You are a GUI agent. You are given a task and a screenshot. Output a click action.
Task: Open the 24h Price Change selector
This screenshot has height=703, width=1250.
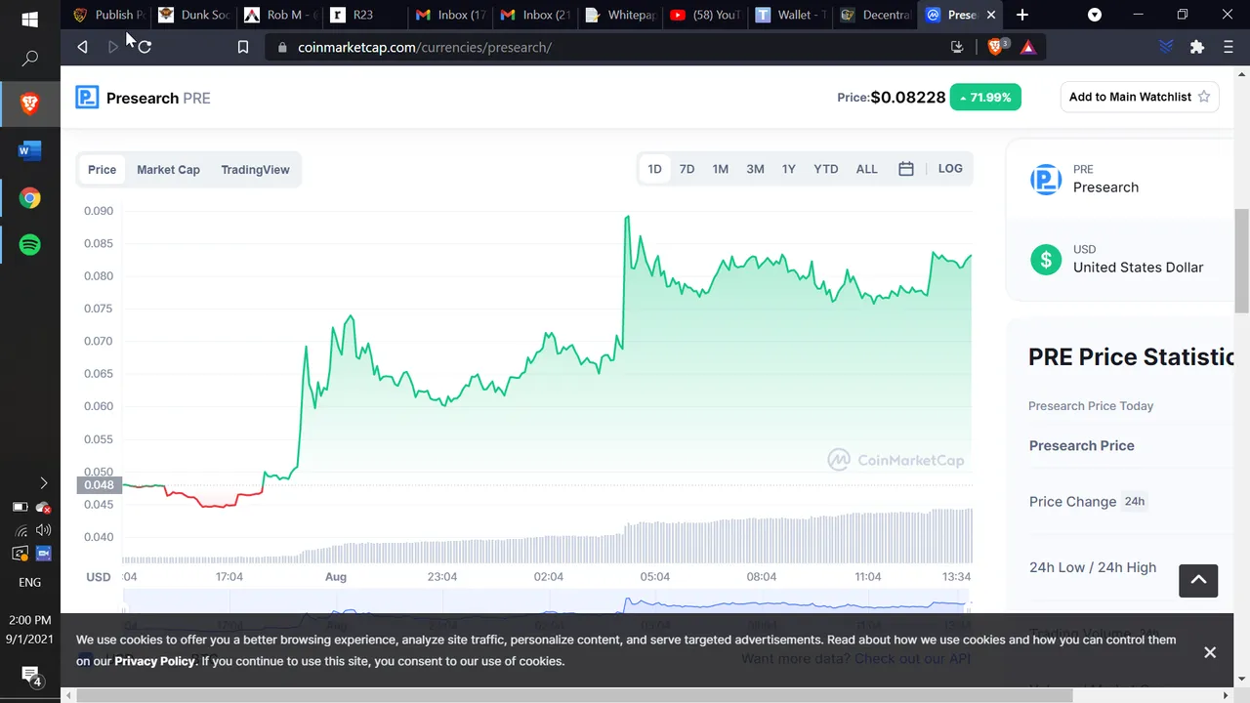pos(1134,502)
